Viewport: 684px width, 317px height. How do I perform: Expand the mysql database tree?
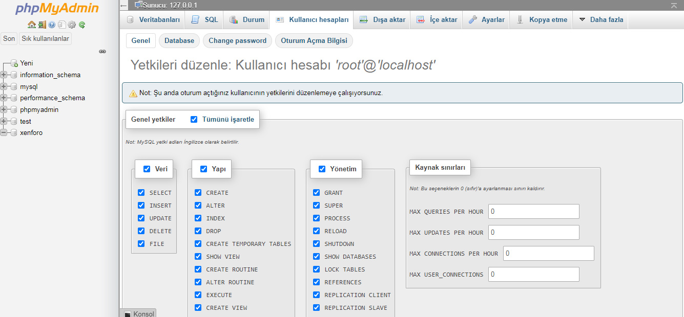coord(4,87)
